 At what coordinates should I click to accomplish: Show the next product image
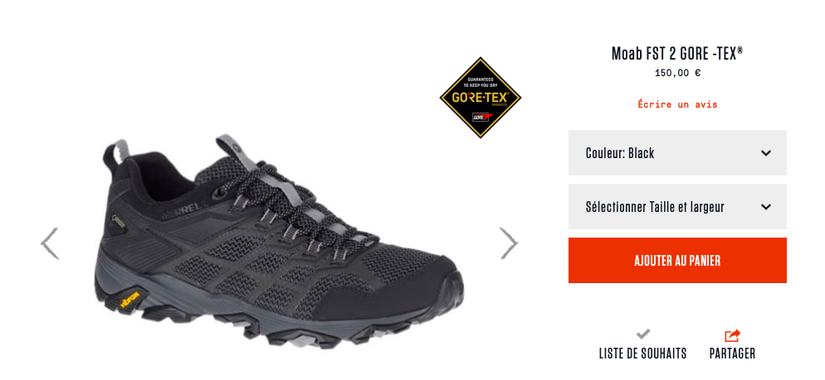click(508, 243)
